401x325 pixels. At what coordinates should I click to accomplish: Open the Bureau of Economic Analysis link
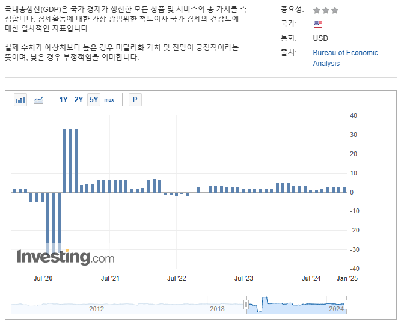pos(345,58)
